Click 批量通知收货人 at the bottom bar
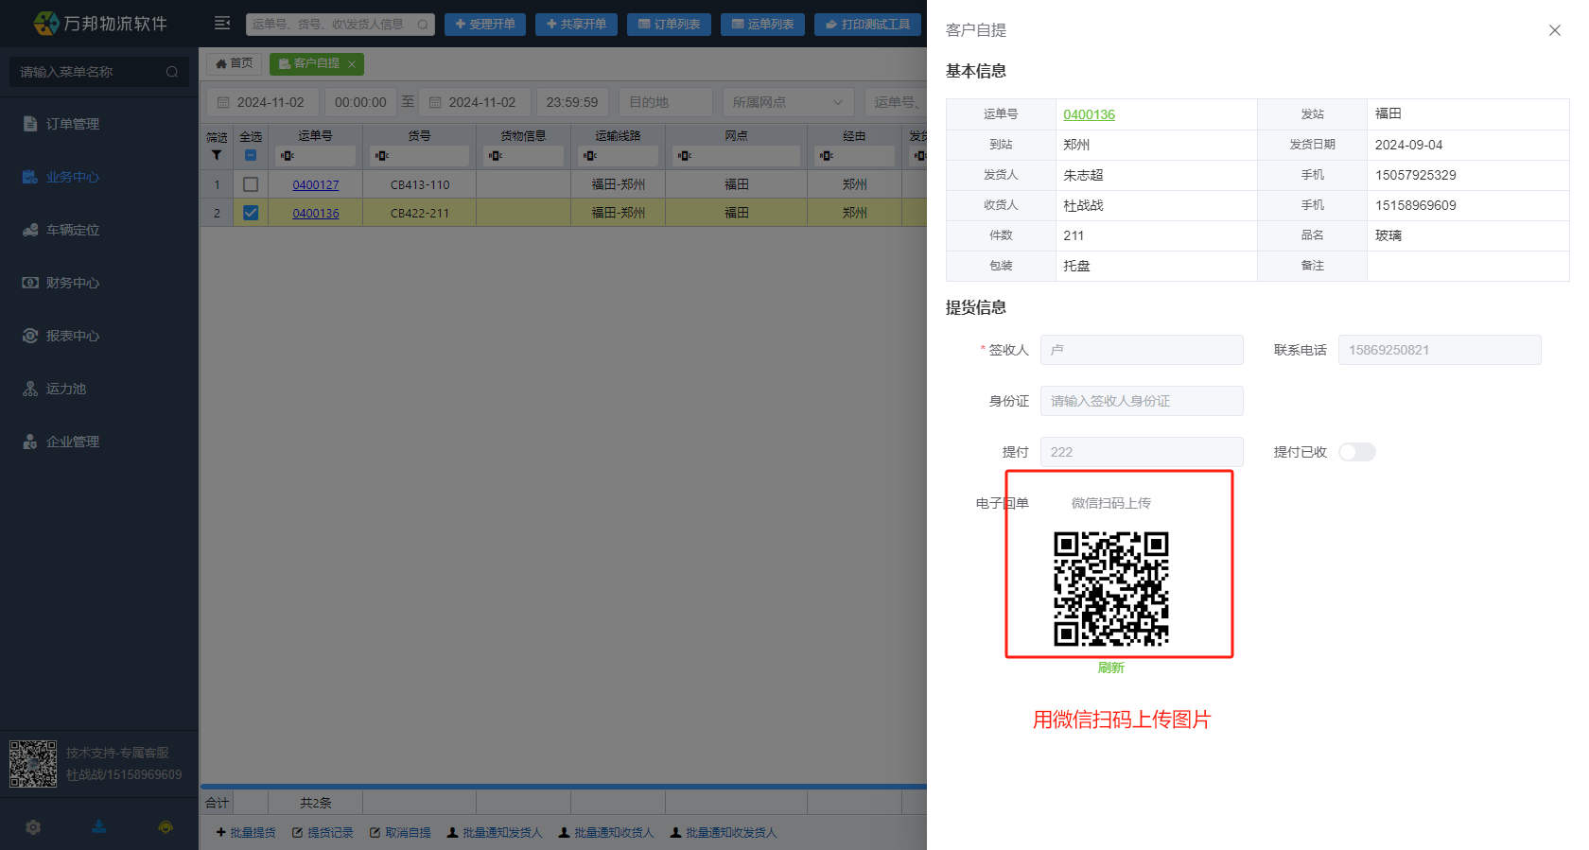 [x=606, y=833]
